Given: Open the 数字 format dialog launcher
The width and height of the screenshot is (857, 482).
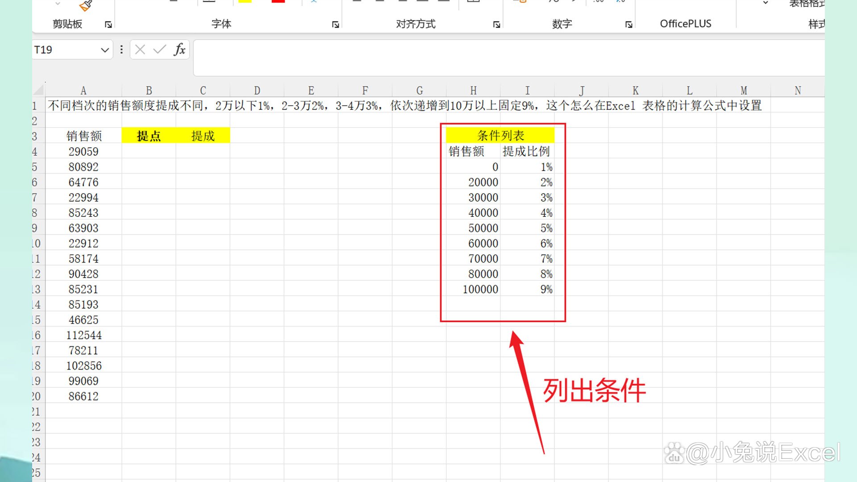Looking at the screenshot, I should (628, 25).
